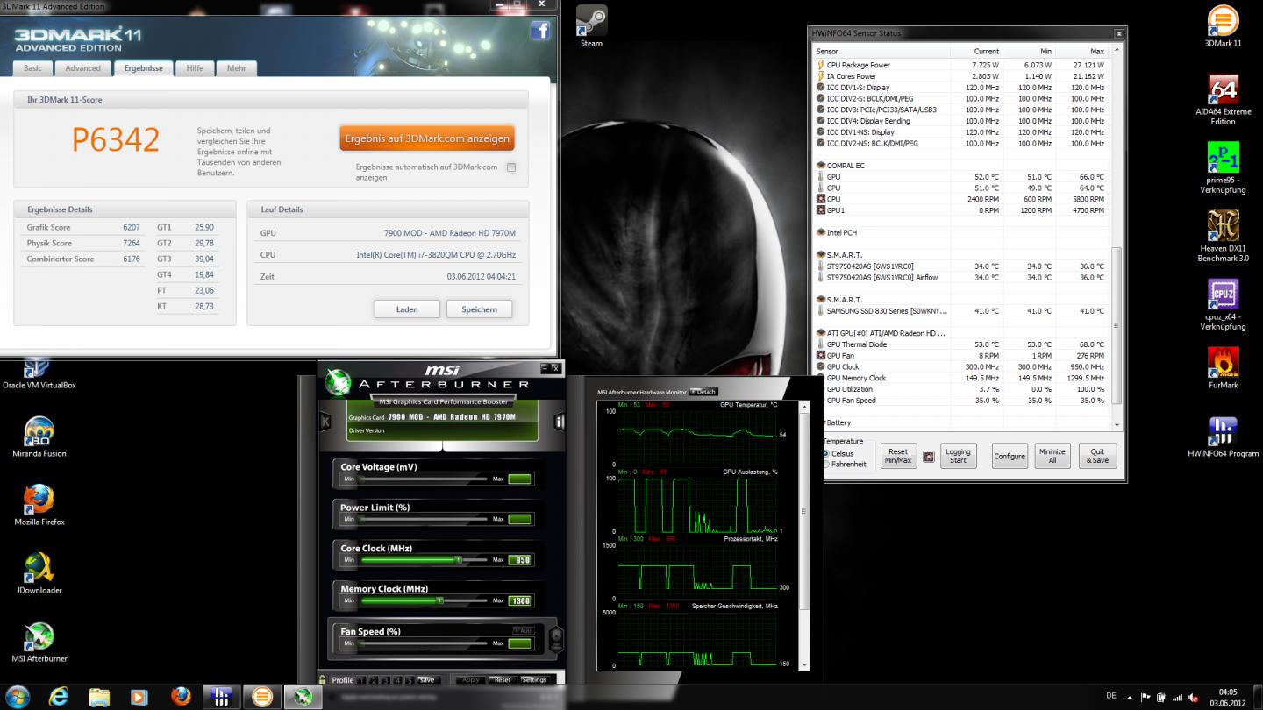
Task: Click Memory Clock value field 1300
Action: [x=520, y=600]
